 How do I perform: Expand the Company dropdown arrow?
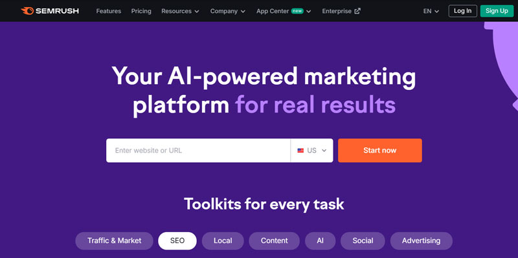(x=243, y=11)
